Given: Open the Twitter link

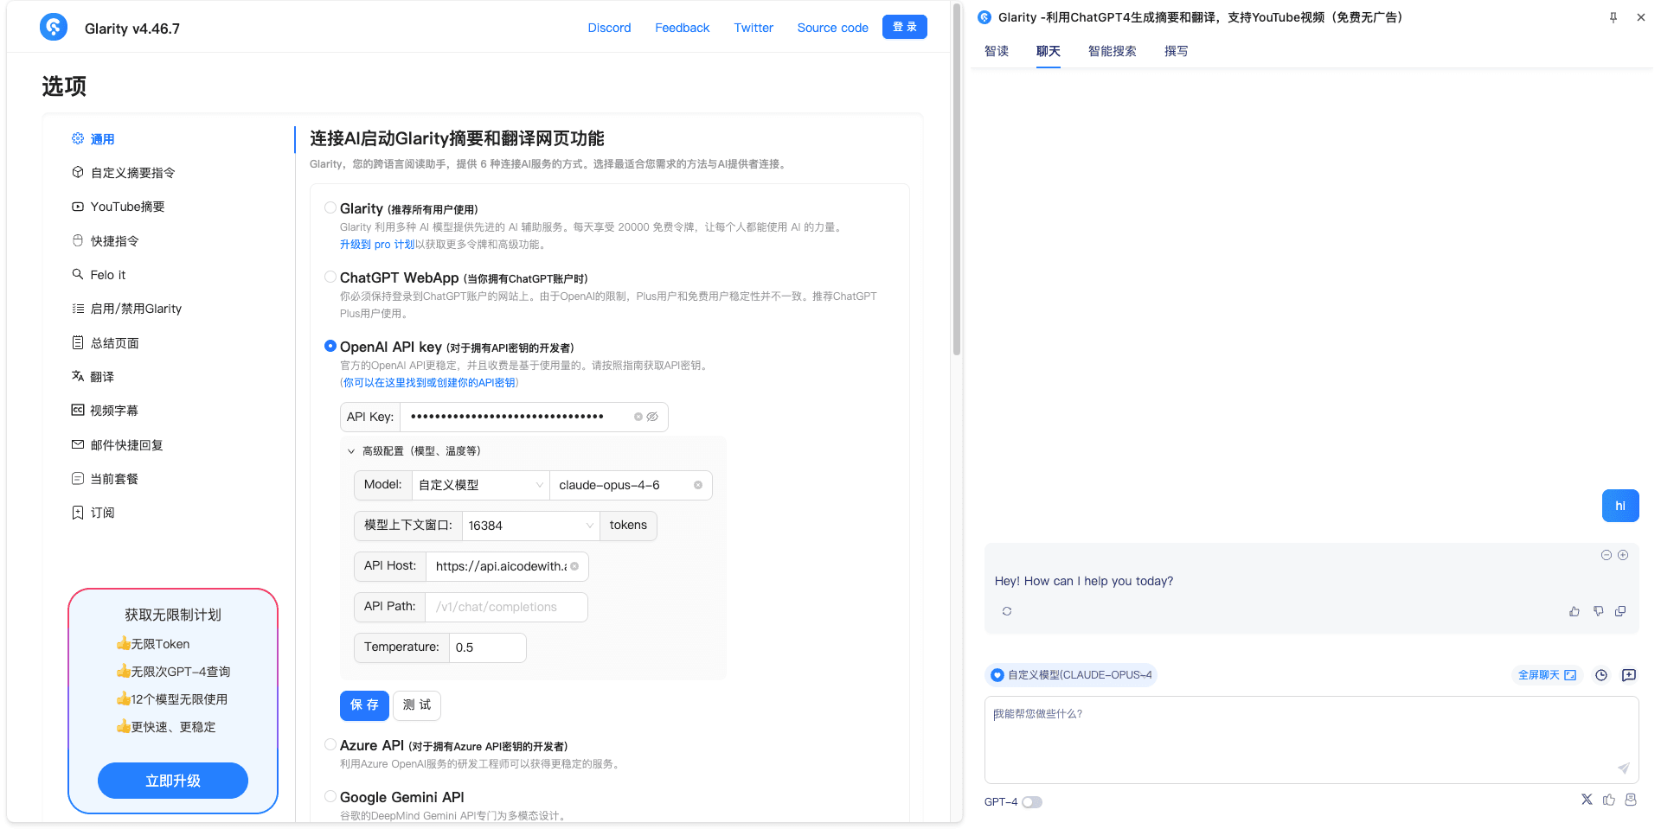Looking at the screenshot, I should (754, 28).
